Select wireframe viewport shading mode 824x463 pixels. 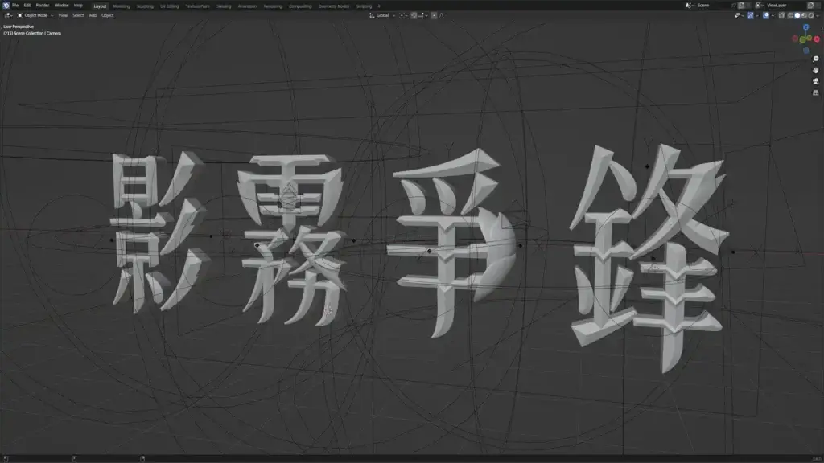tap(790, 15)
